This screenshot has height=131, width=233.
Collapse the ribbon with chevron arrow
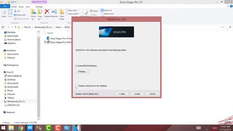(228, 6)
